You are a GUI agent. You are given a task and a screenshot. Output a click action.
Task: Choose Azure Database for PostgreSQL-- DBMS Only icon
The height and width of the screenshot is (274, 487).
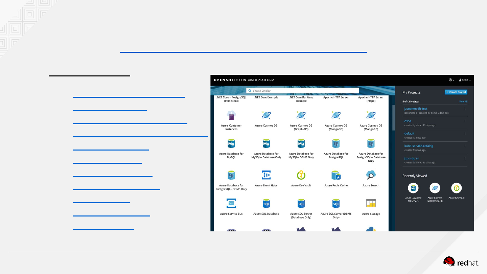coord(231,175)
